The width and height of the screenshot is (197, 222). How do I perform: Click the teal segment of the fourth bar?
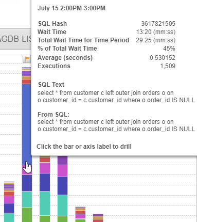[x=63, y=205]
